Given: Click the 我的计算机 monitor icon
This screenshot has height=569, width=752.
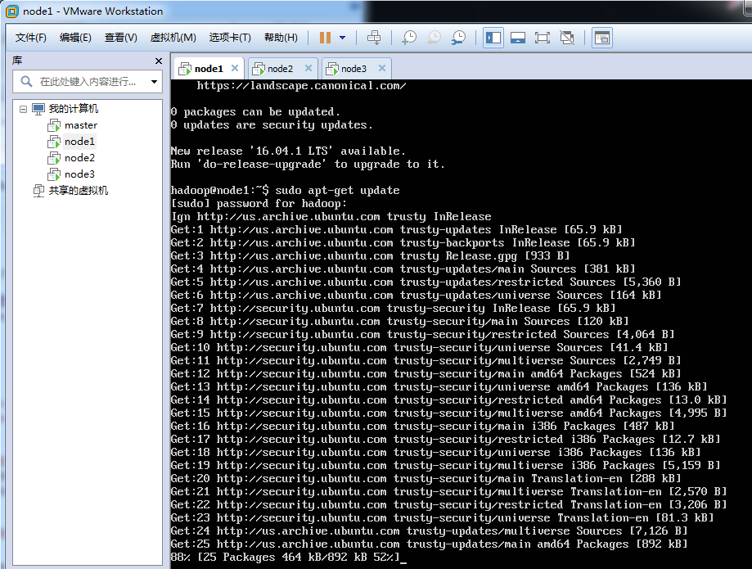Looking at the screenshot, I should [38, 109].
